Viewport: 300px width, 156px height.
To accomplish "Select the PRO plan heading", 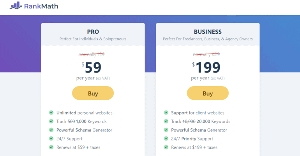I will coord(93,31).
